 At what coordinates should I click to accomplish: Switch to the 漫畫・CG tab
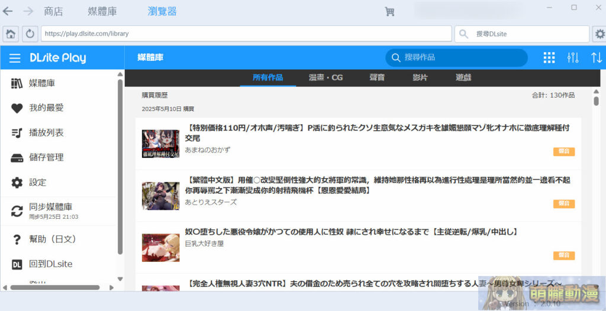[326, 77]
